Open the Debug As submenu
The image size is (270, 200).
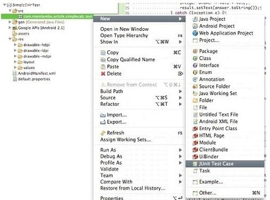click(x=140, y=156)
